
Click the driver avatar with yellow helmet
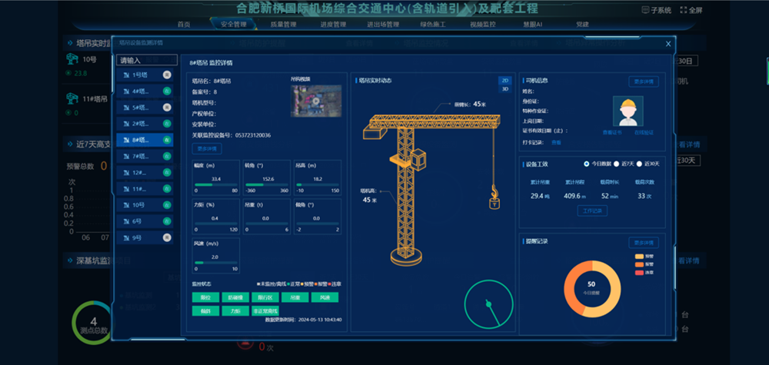pos(628,111)
